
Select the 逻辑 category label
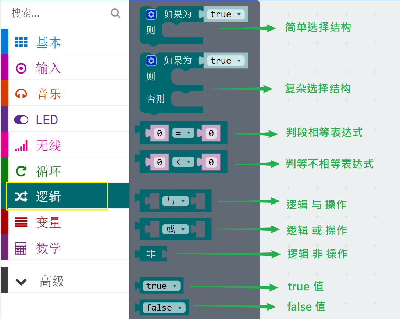pos(49,197)
